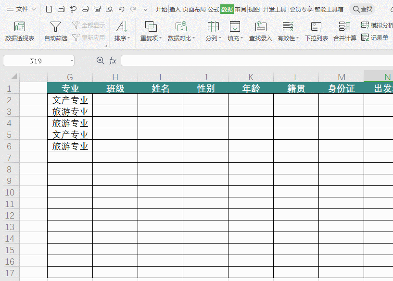393x281 pixels.
Task: Expand the 排序 dropdown arrow
Action: tap(128, 38)
